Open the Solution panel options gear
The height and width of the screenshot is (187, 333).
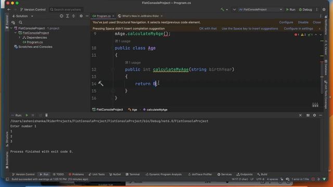click(x=81, y=16)
